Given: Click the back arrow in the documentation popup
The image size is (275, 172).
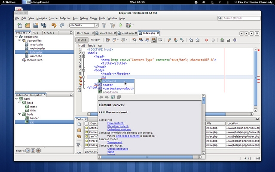Looking at the screenshot, I should click(101, 97).
